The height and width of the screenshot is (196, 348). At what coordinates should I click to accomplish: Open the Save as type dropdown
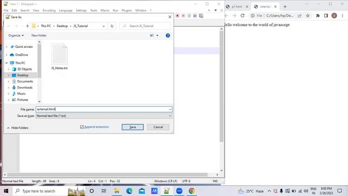(170, 116)
